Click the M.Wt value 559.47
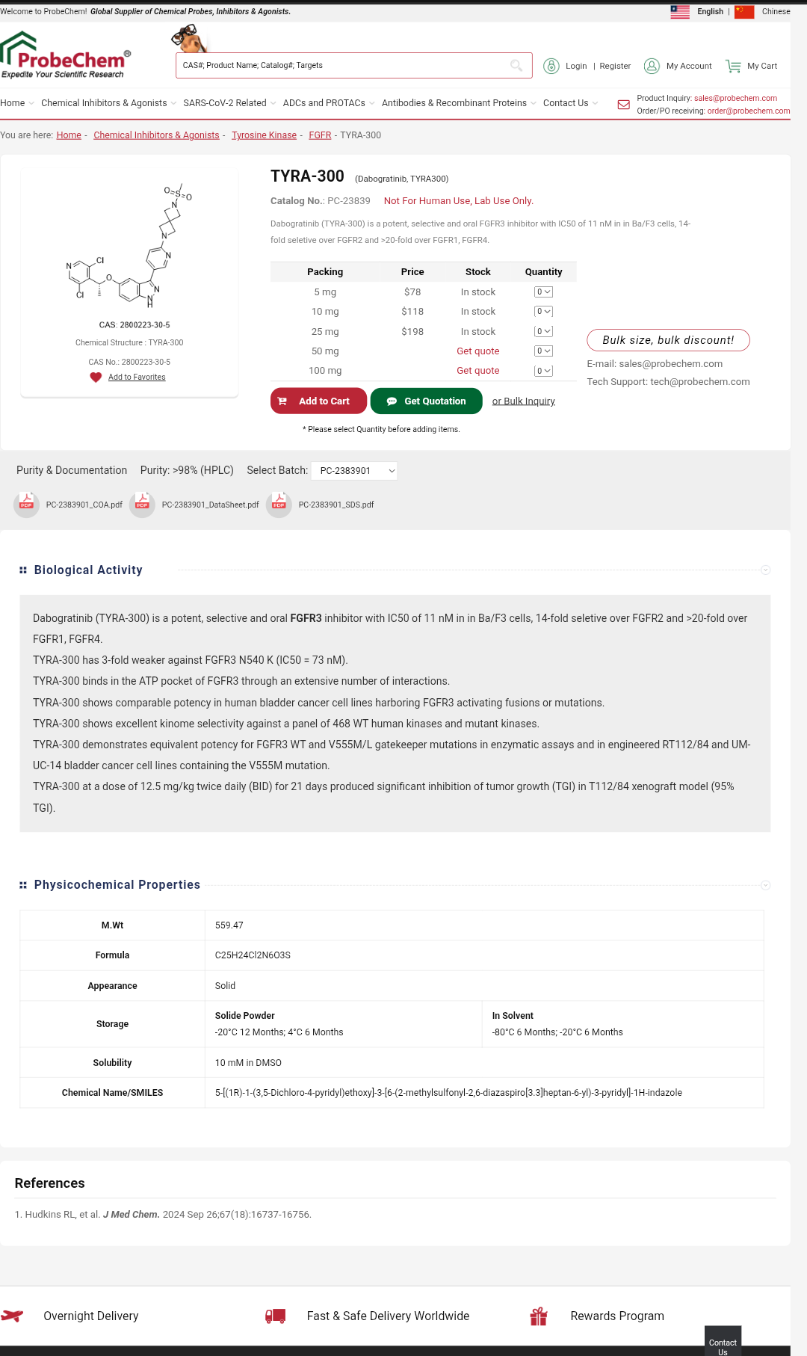This screenshot has width=807, height=1356. pyautogui.click(x=229, y=925)
